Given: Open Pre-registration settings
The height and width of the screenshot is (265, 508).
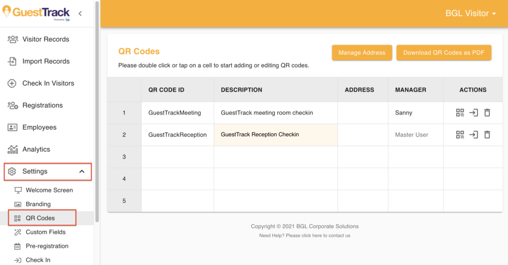Looking at the screenshot, I should pyautogui.click(x=47, y=246).
